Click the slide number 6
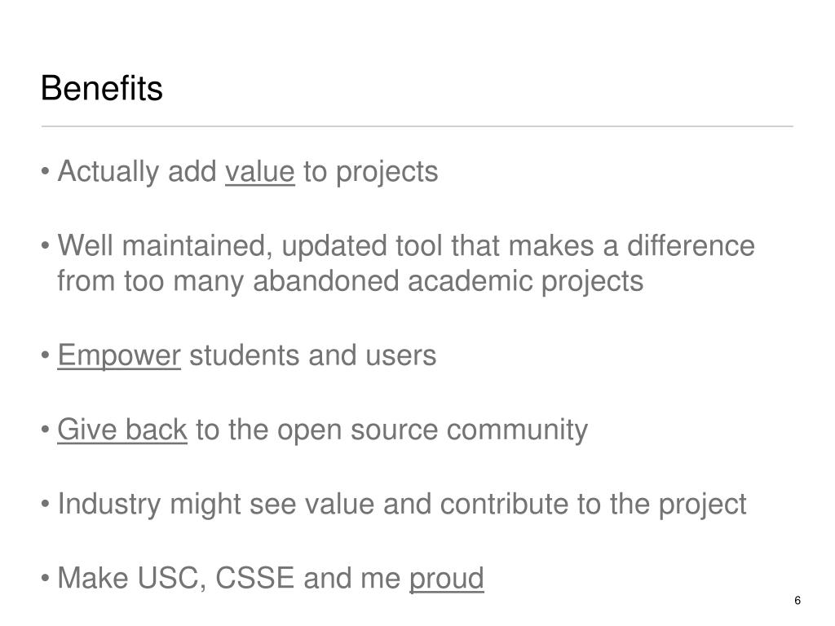835x626 pixels. click(x=797, y=601)
